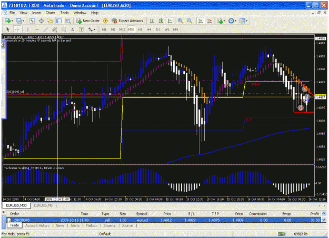Switch timeframe to M5

(113, 29)
